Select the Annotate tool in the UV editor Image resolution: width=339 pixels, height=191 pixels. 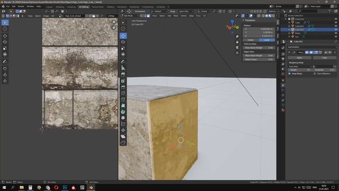pos(5,62)
